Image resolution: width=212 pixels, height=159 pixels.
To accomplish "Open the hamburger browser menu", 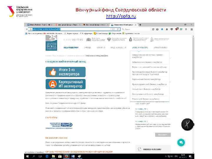I will (192, 29).
